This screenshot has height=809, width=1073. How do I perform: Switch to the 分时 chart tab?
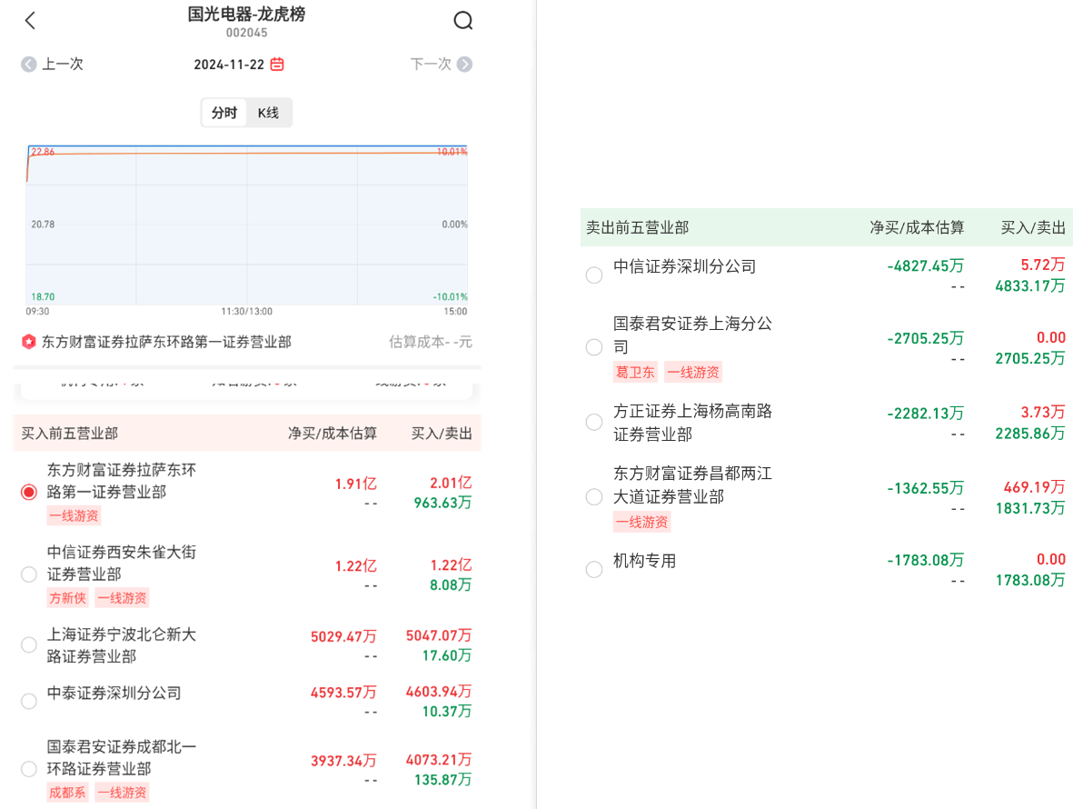tap(224, 113)
